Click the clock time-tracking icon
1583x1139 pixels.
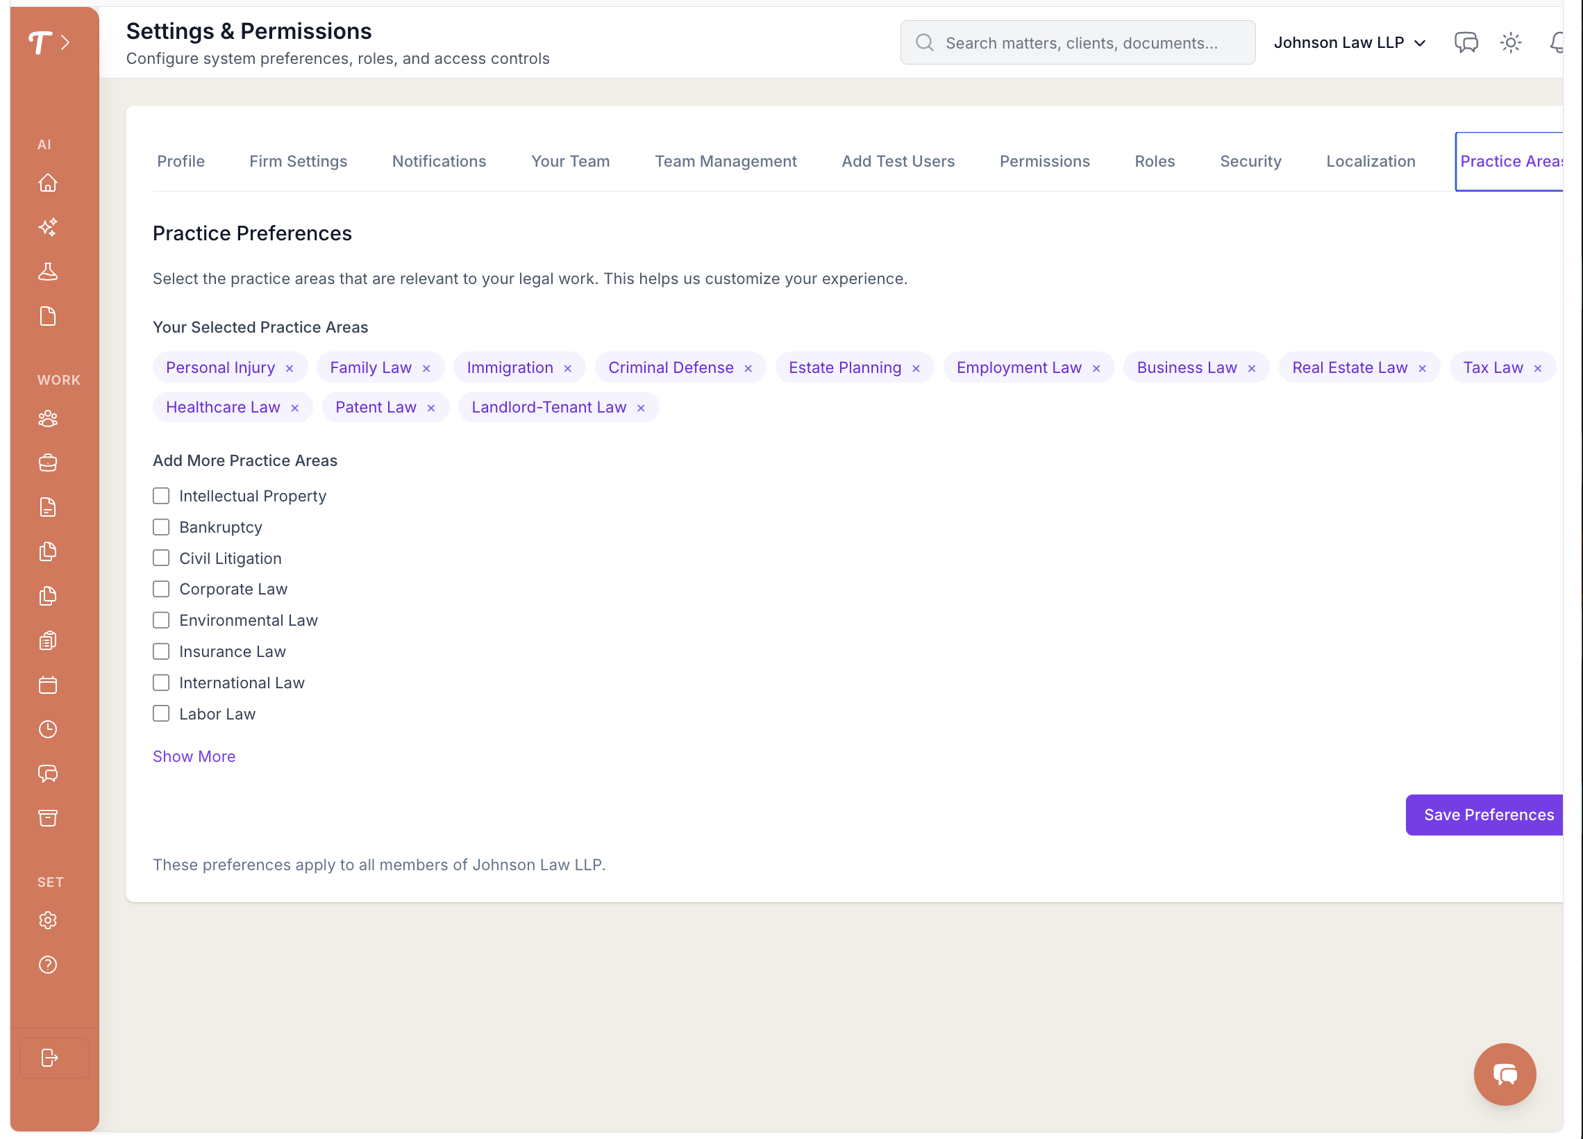47,729
